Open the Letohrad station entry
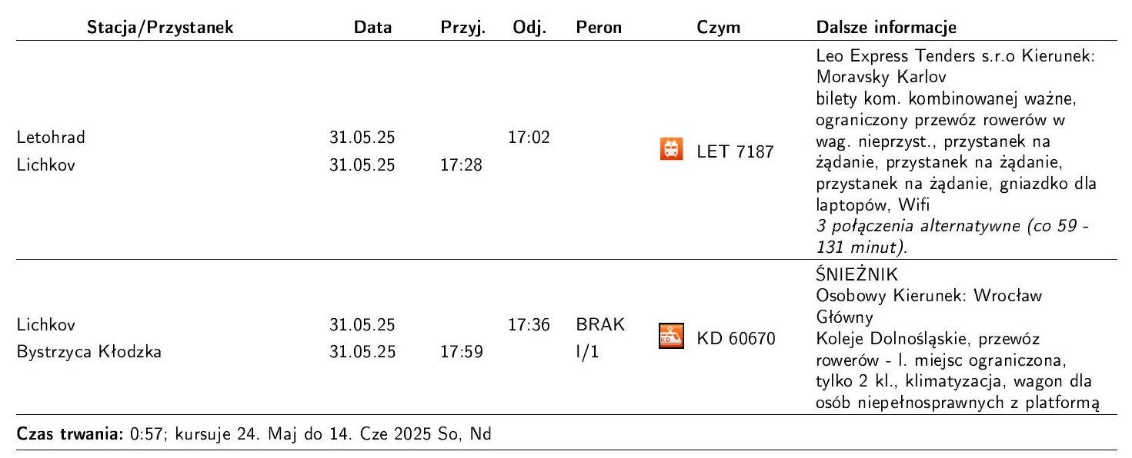 [51, 138]
